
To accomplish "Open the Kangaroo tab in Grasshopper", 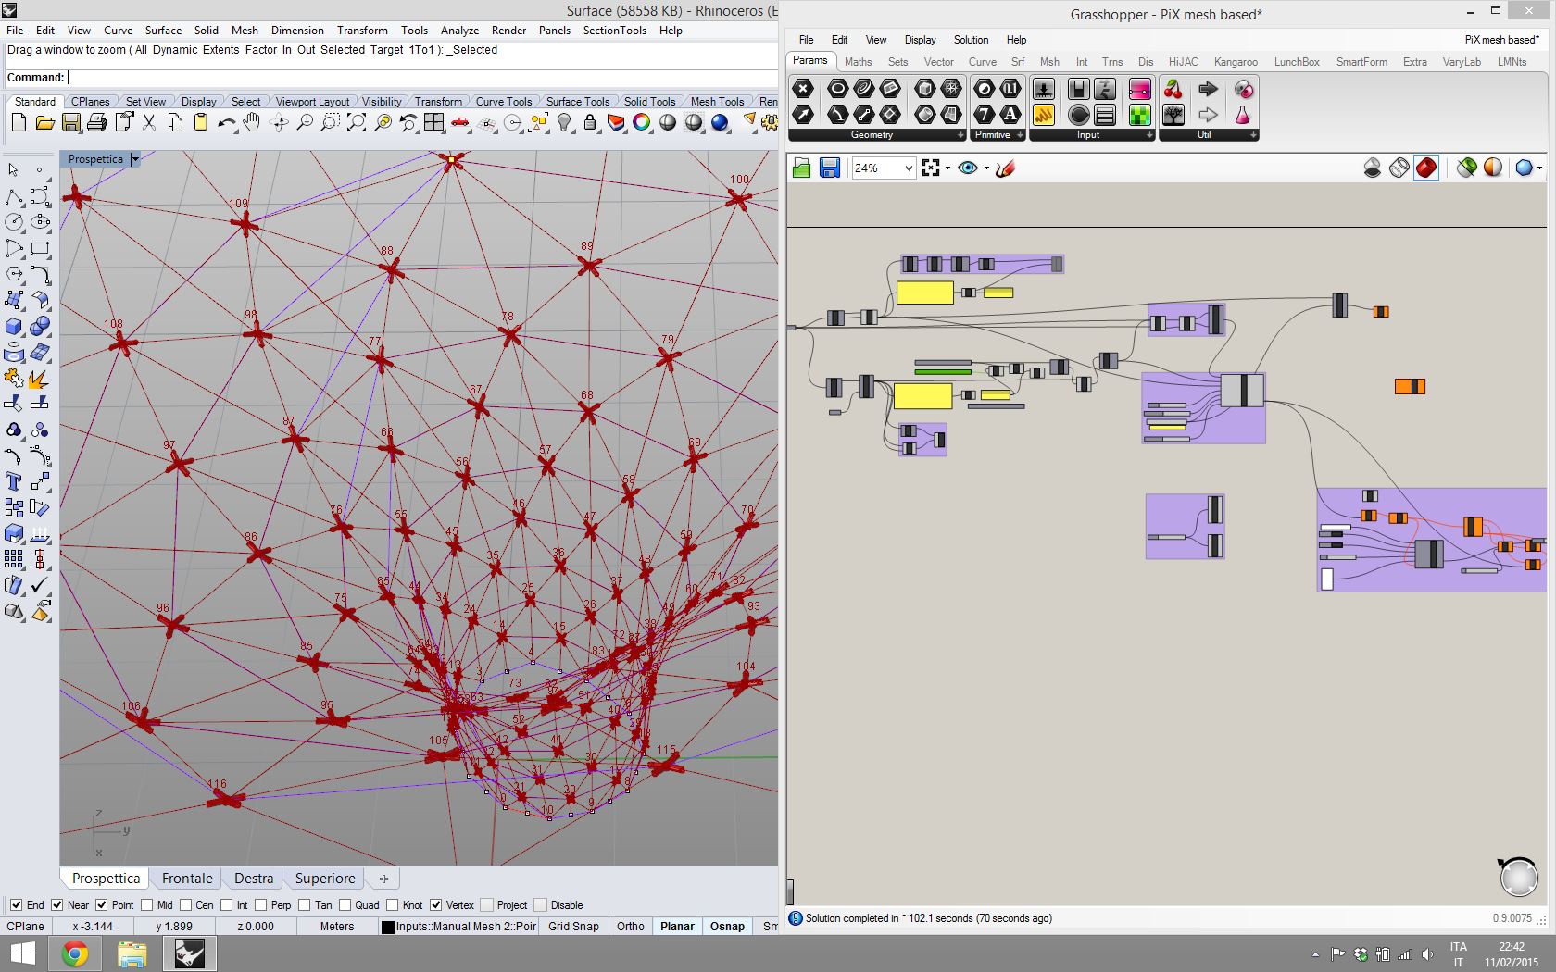I will click(x=1236, y=62).
